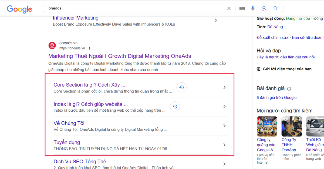Click the Boost Brand Exposure description text
Screen dimensions: 324x169
(x=114, y=24)
